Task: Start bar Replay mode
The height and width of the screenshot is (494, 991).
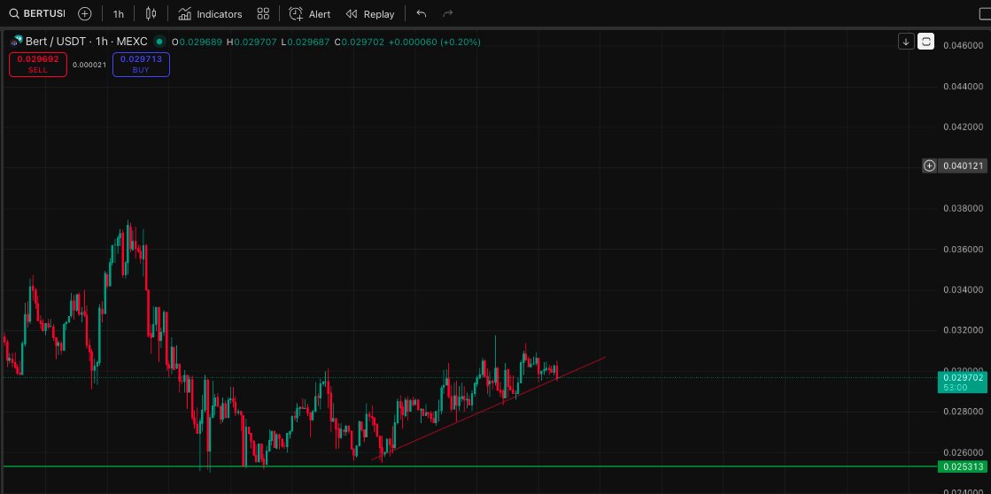Action: click(370, 14)
